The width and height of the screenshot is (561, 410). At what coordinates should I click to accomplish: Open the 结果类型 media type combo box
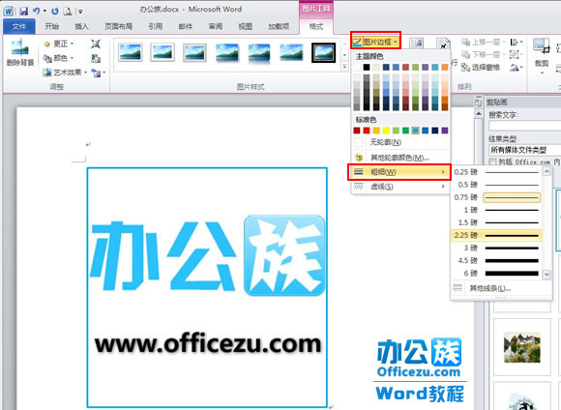[524, 150]
